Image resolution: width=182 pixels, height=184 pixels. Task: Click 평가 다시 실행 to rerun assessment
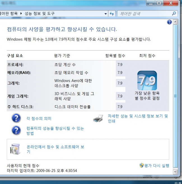coord(157,166)
